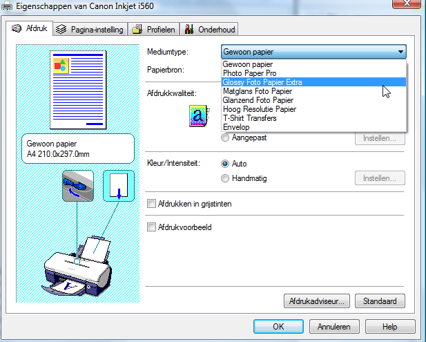
Task: Select the Handmatig radio button
Action: click(225, 178)
